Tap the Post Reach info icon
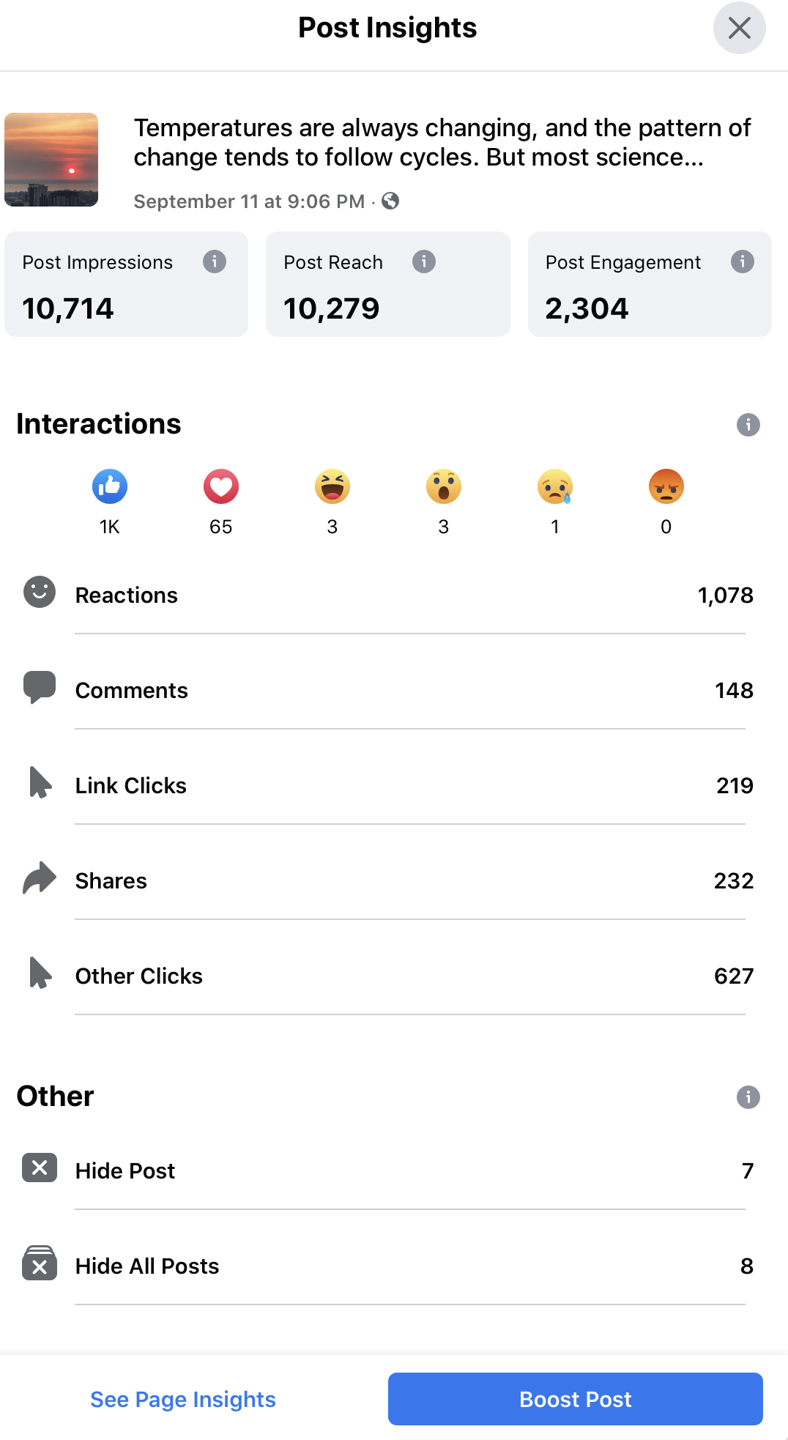 [424, 261]
